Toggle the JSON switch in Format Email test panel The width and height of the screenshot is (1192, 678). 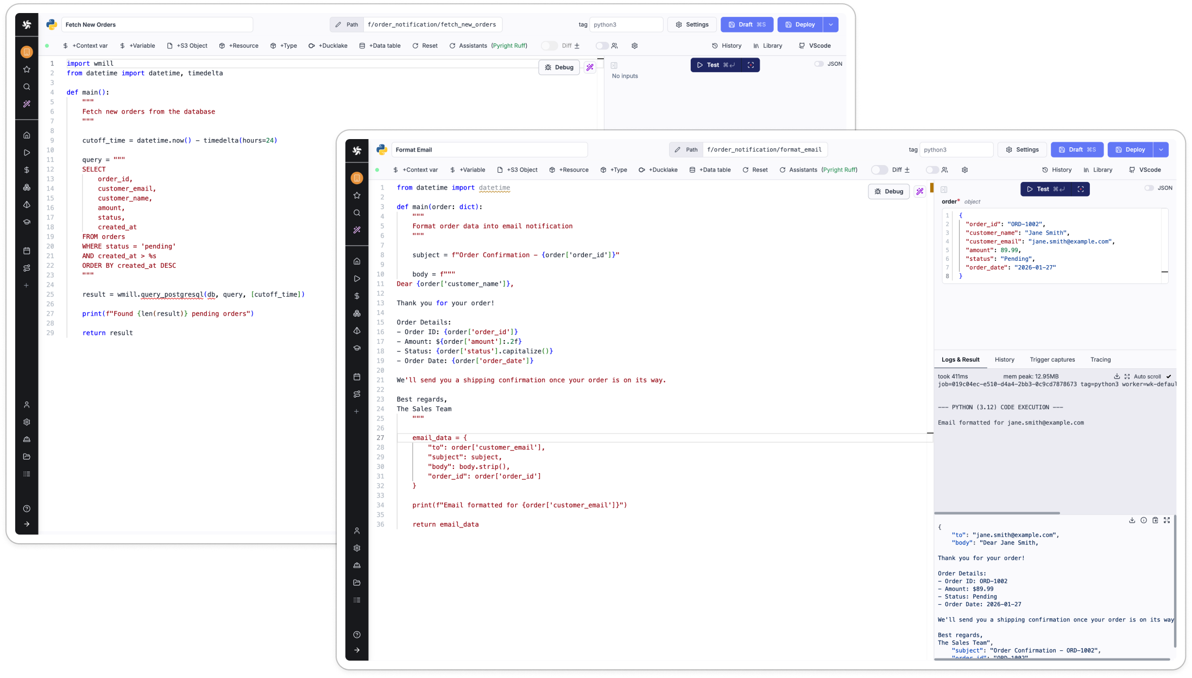point(1149,188)
